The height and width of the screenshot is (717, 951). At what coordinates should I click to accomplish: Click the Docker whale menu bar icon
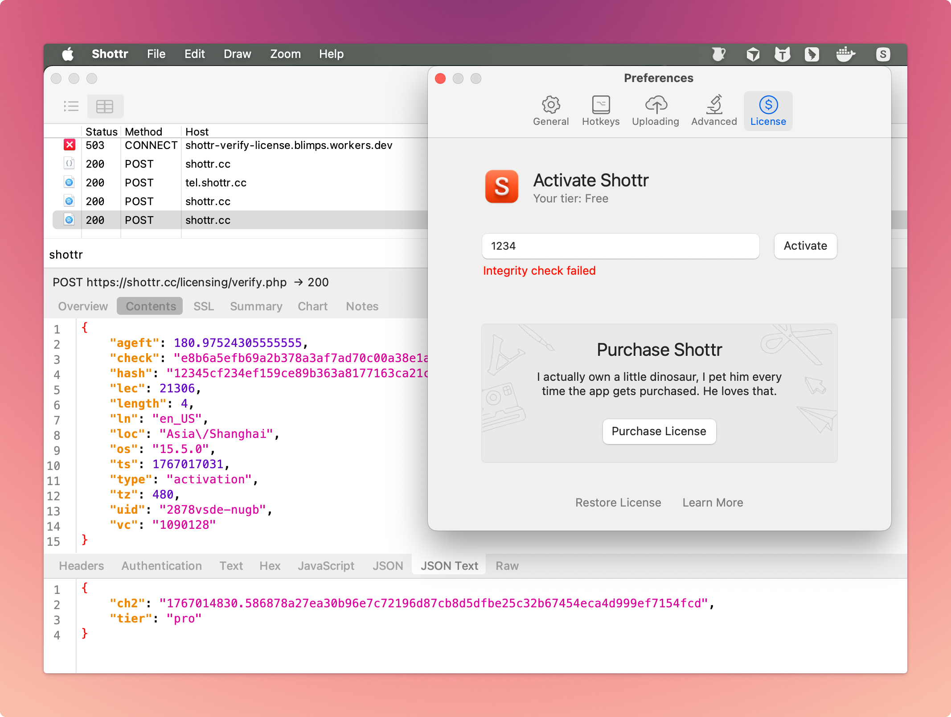pyautogui.click(x=845, y=54)
